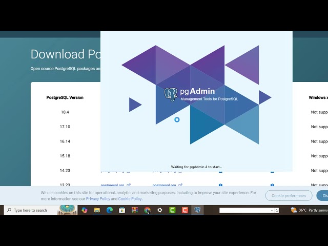
Task: Expand the taskbar address toolbar dropdown
Action: 272,211
